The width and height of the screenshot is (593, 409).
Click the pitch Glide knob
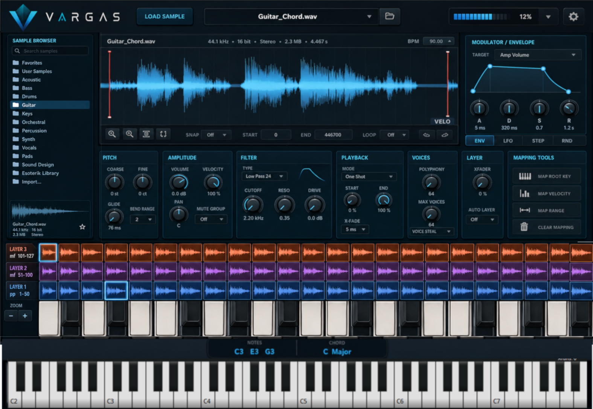[x=114, y=217]
